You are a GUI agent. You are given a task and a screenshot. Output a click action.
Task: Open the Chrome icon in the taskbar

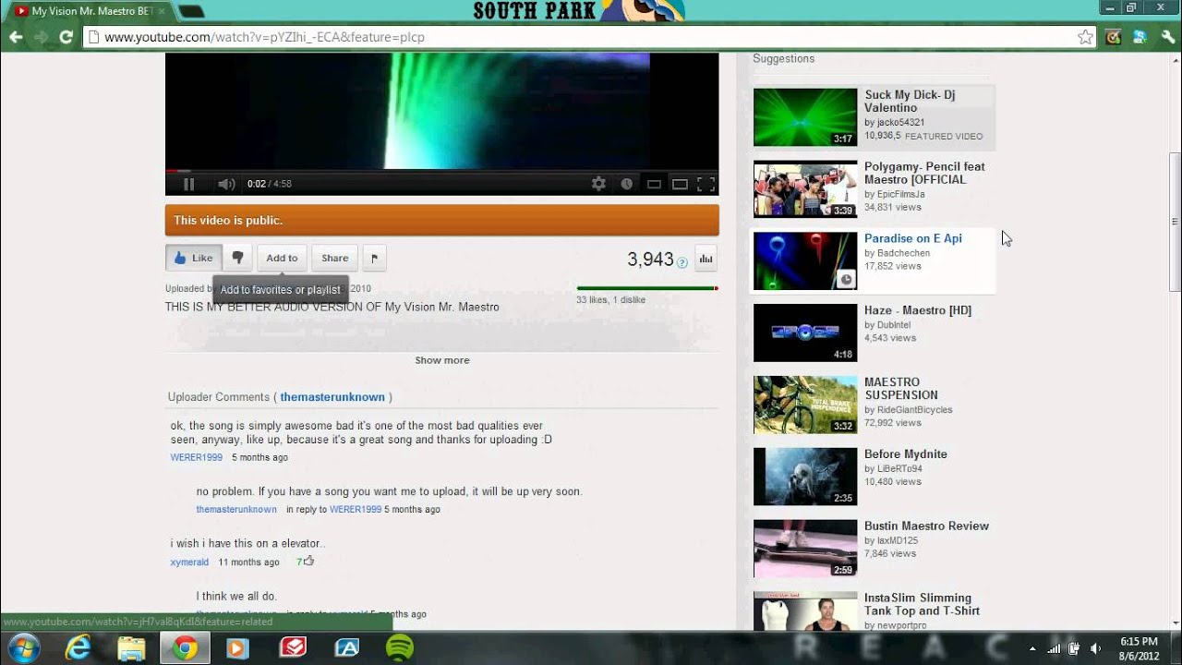(185, 648)
